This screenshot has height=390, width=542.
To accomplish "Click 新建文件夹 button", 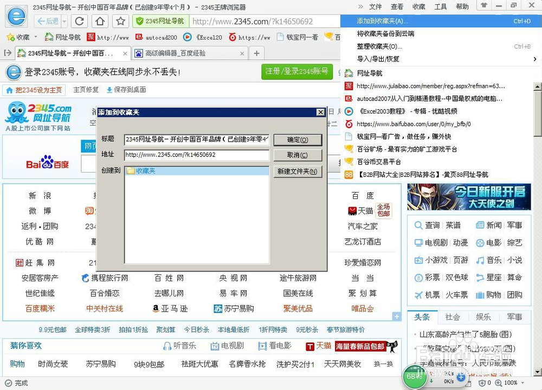I will [x=298, y=172].
